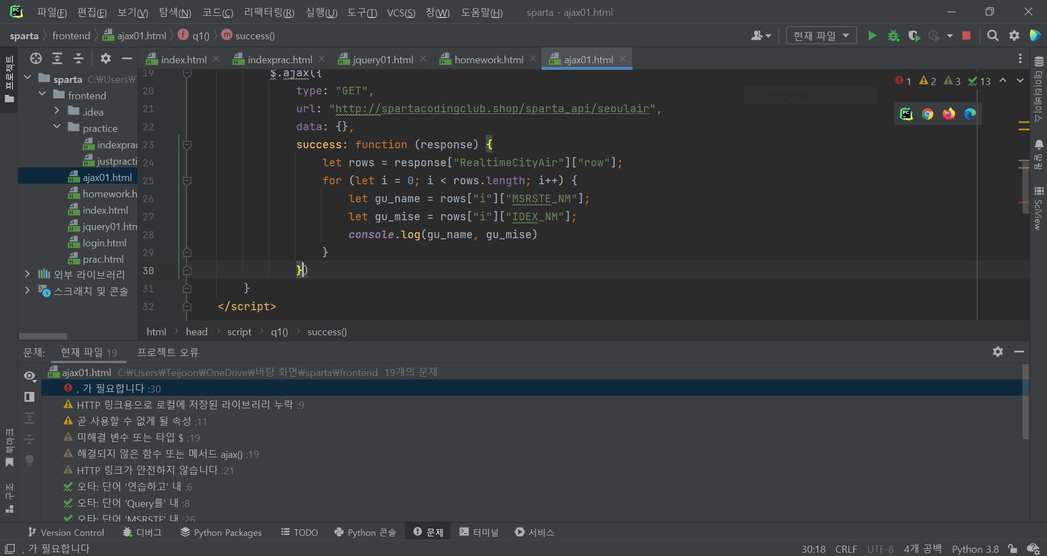Open the TODO tool window
Screen dimensions: 1047x556
[299, 533]
